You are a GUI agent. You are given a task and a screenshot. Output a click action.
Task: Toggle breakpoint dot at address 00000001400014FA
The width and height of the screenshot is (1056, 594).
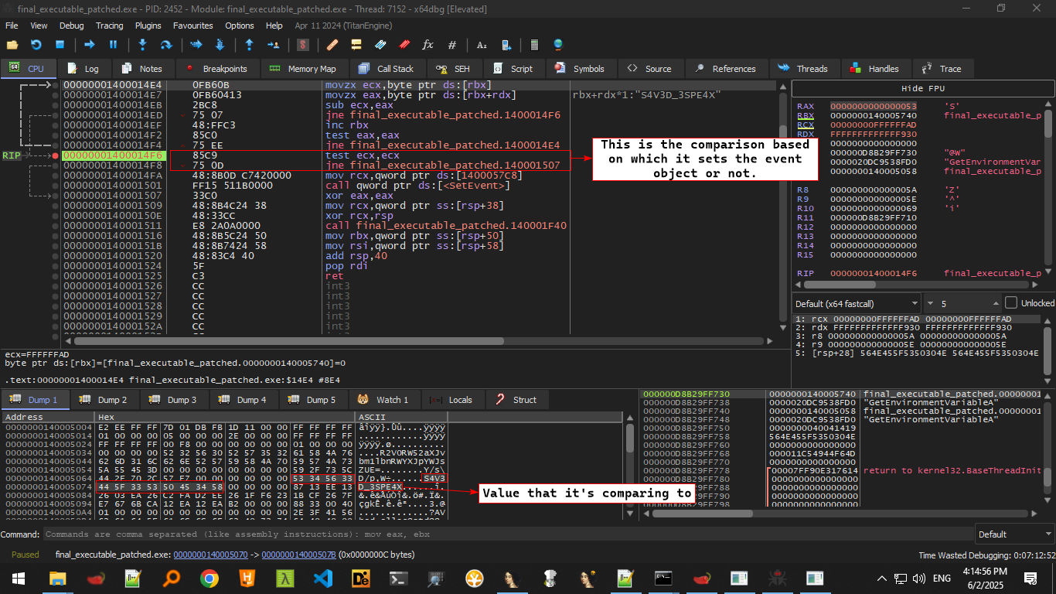point(55,176)
